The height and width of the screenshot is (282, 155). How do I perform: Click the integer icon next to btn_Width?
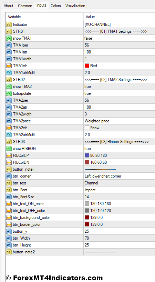point(9,238)
